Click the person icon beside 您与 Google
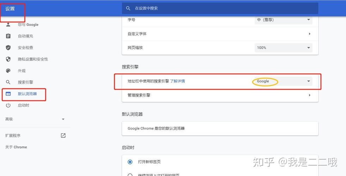The height and width of the screenshot is (176, 346). (x=8, y=25)
